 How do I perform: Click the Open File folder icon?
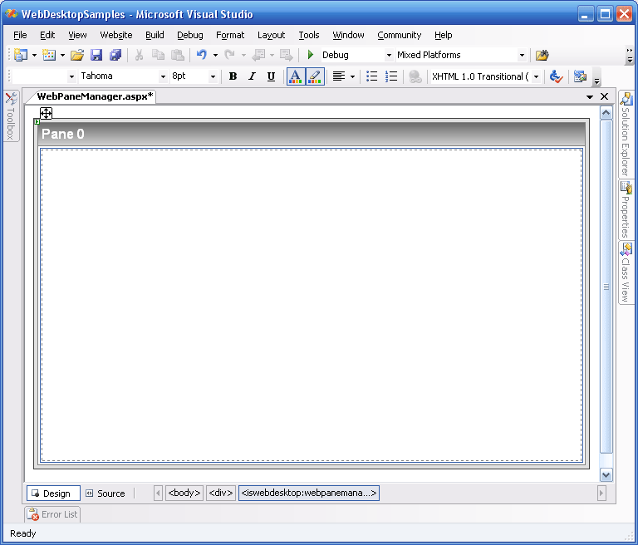point(77,55)
